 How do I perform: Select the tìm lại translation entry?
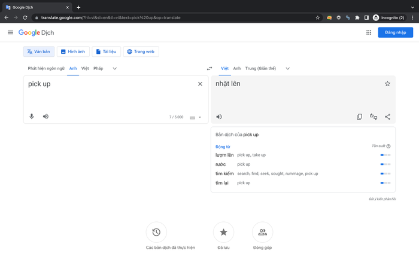point(222,183)
